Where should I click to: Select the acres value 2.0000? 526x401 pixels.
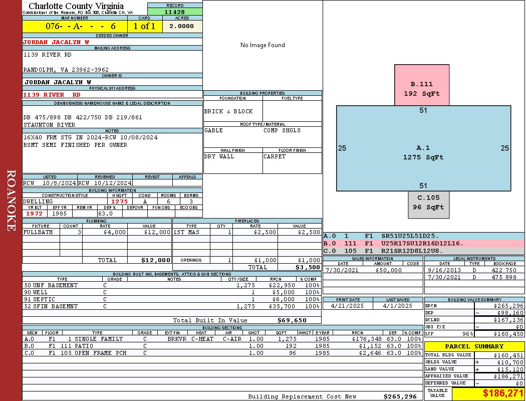(x=182, y=26)
